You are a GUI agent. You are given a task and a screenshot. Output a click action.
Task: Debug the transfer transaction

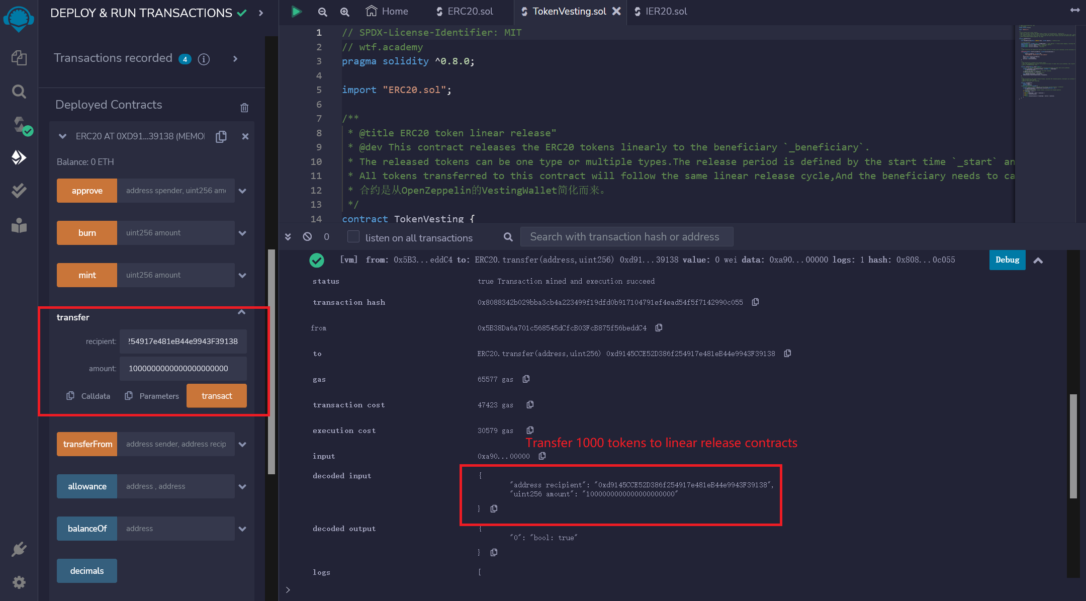[1007, 260]
